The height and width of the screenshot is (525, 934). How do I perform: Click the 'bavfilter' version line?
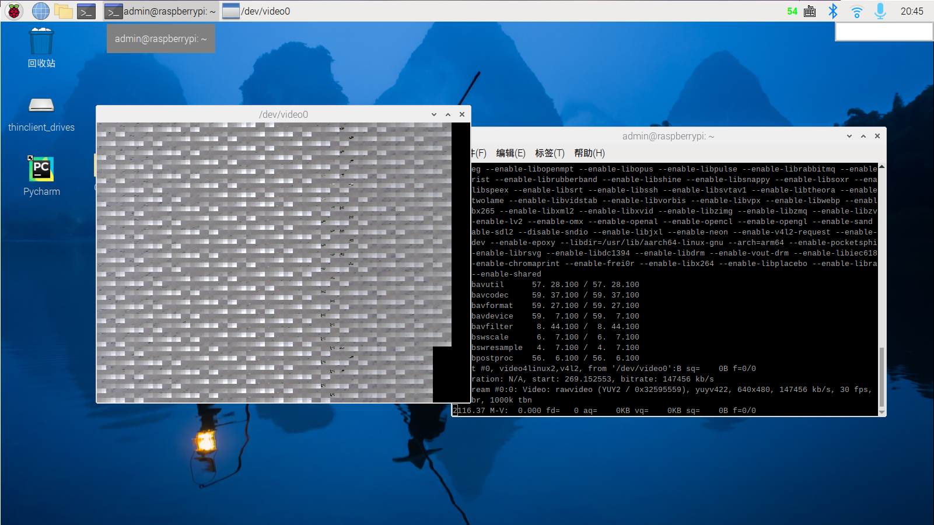tap(555, 327)
